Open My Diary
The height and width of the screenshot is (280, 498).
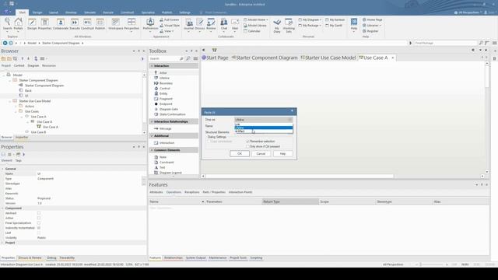[277, 26]
